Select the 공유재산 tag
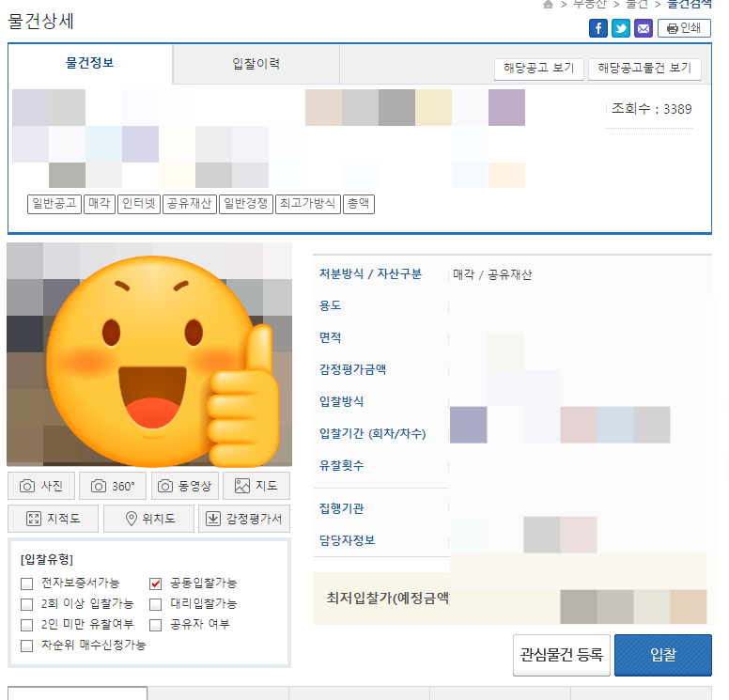The image size is (729, 700). [189, 204]
